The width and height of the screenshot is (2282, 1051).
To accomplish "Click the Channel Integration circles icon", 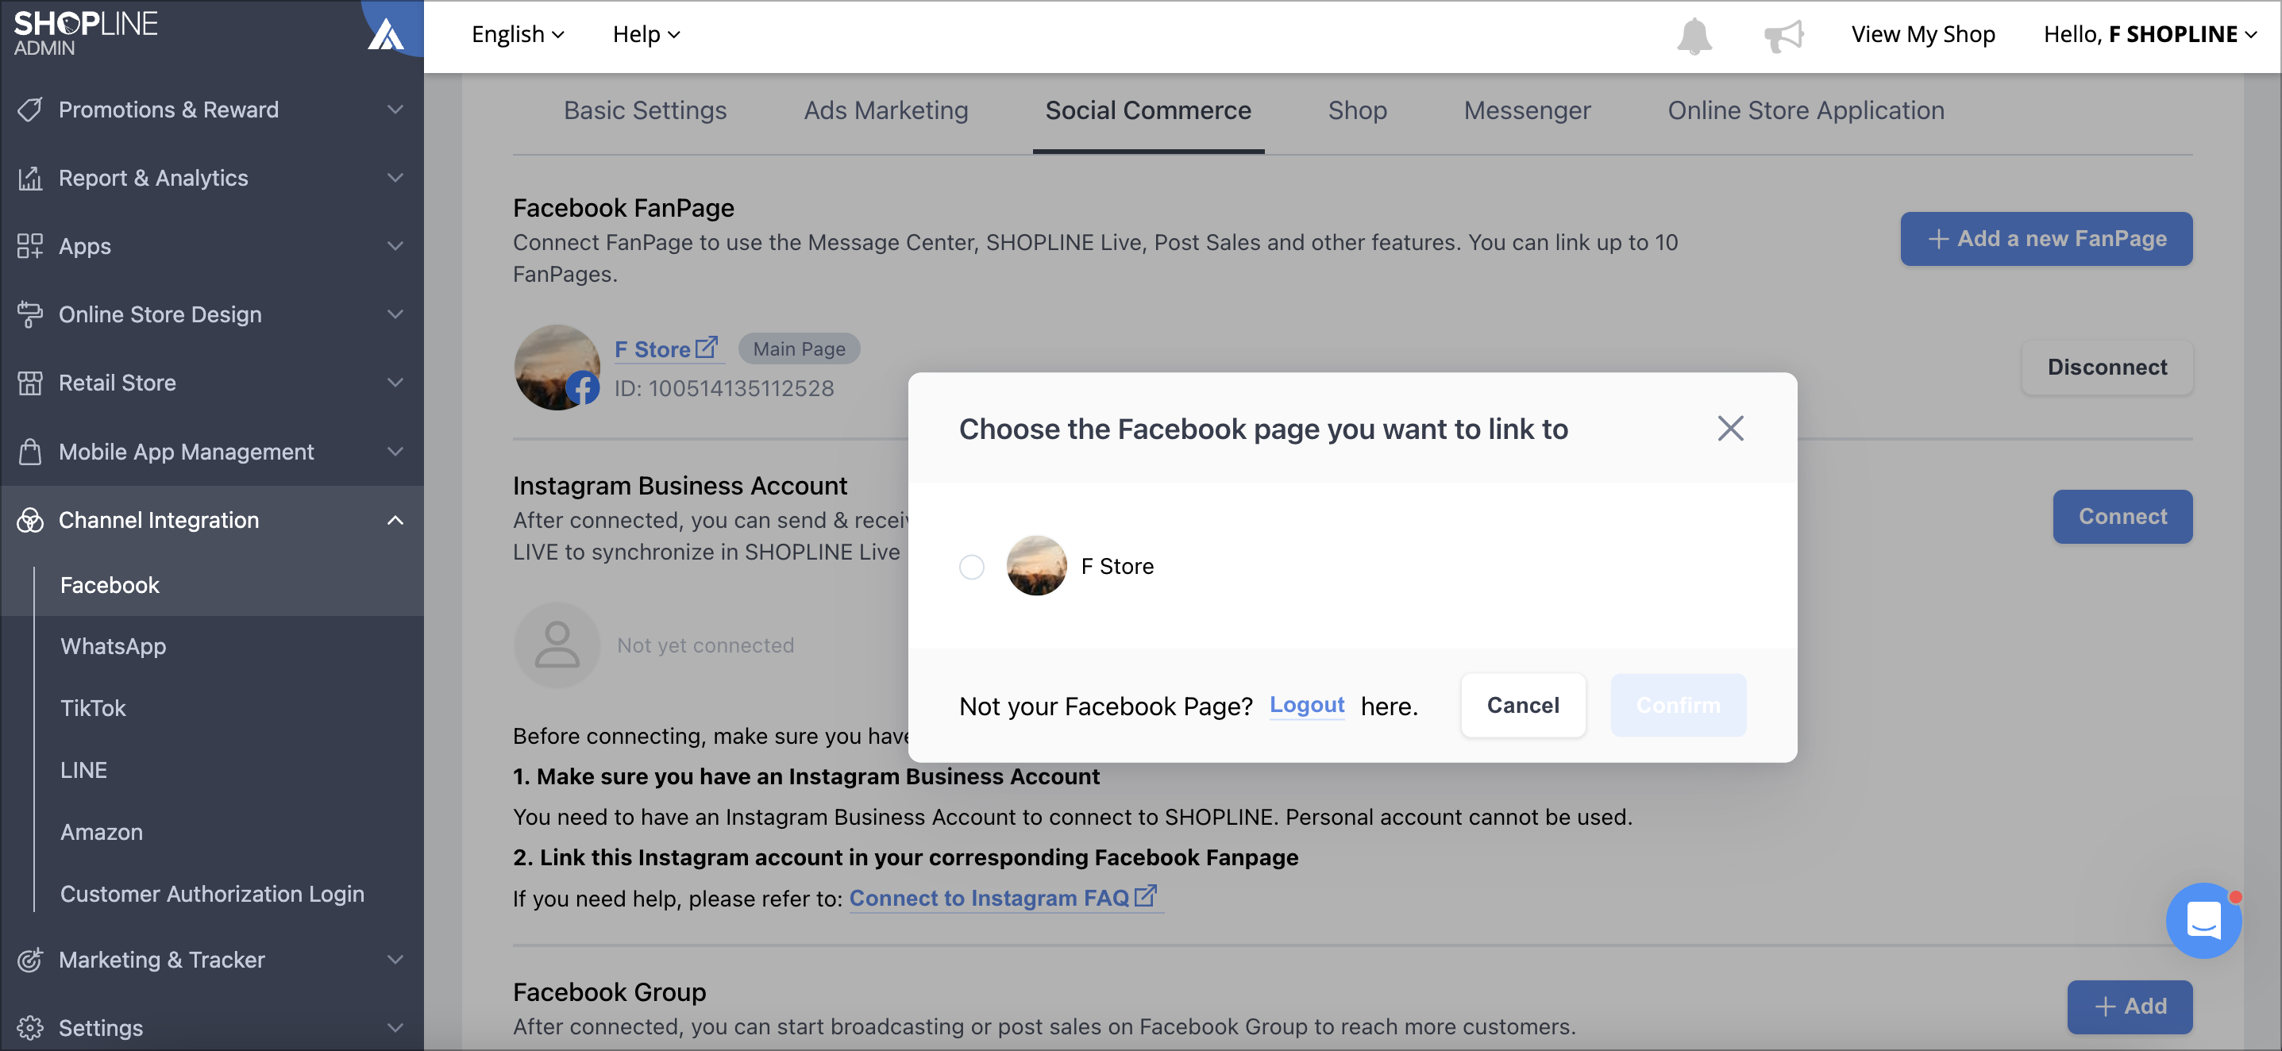I will pos(29,520).
